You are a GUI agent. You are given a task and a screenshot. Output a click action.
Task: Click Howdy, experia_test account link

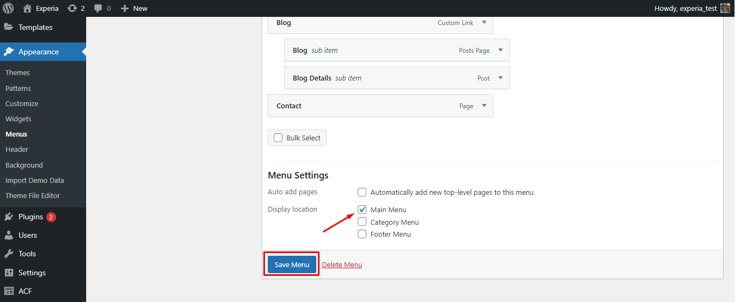pyautogui.click(x=685, y=8)
